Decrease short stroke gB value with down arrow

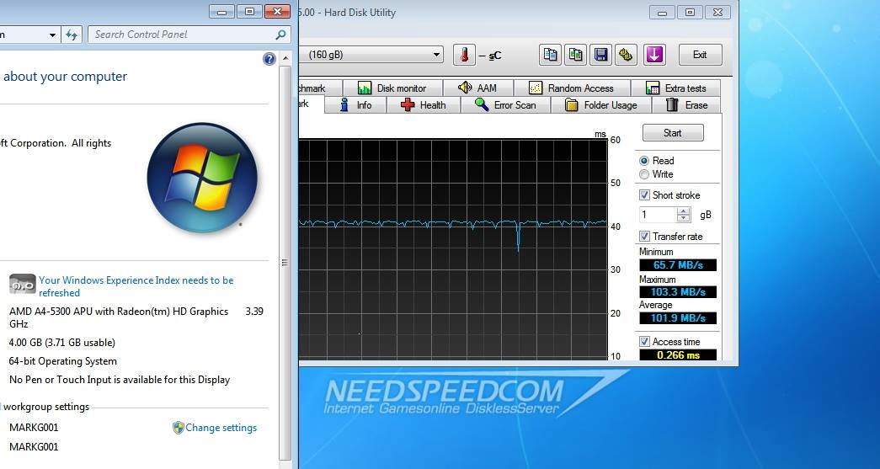[x=684, y=218]
